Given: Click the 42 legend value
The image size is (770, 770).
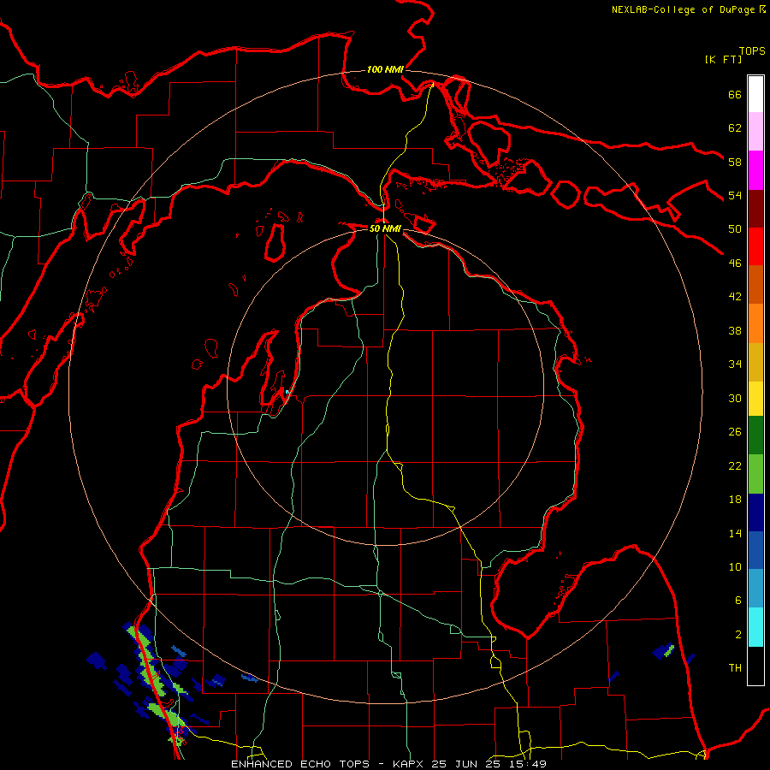Looking at the screenshot, I should pyautogui.click(x=735, y=297).
